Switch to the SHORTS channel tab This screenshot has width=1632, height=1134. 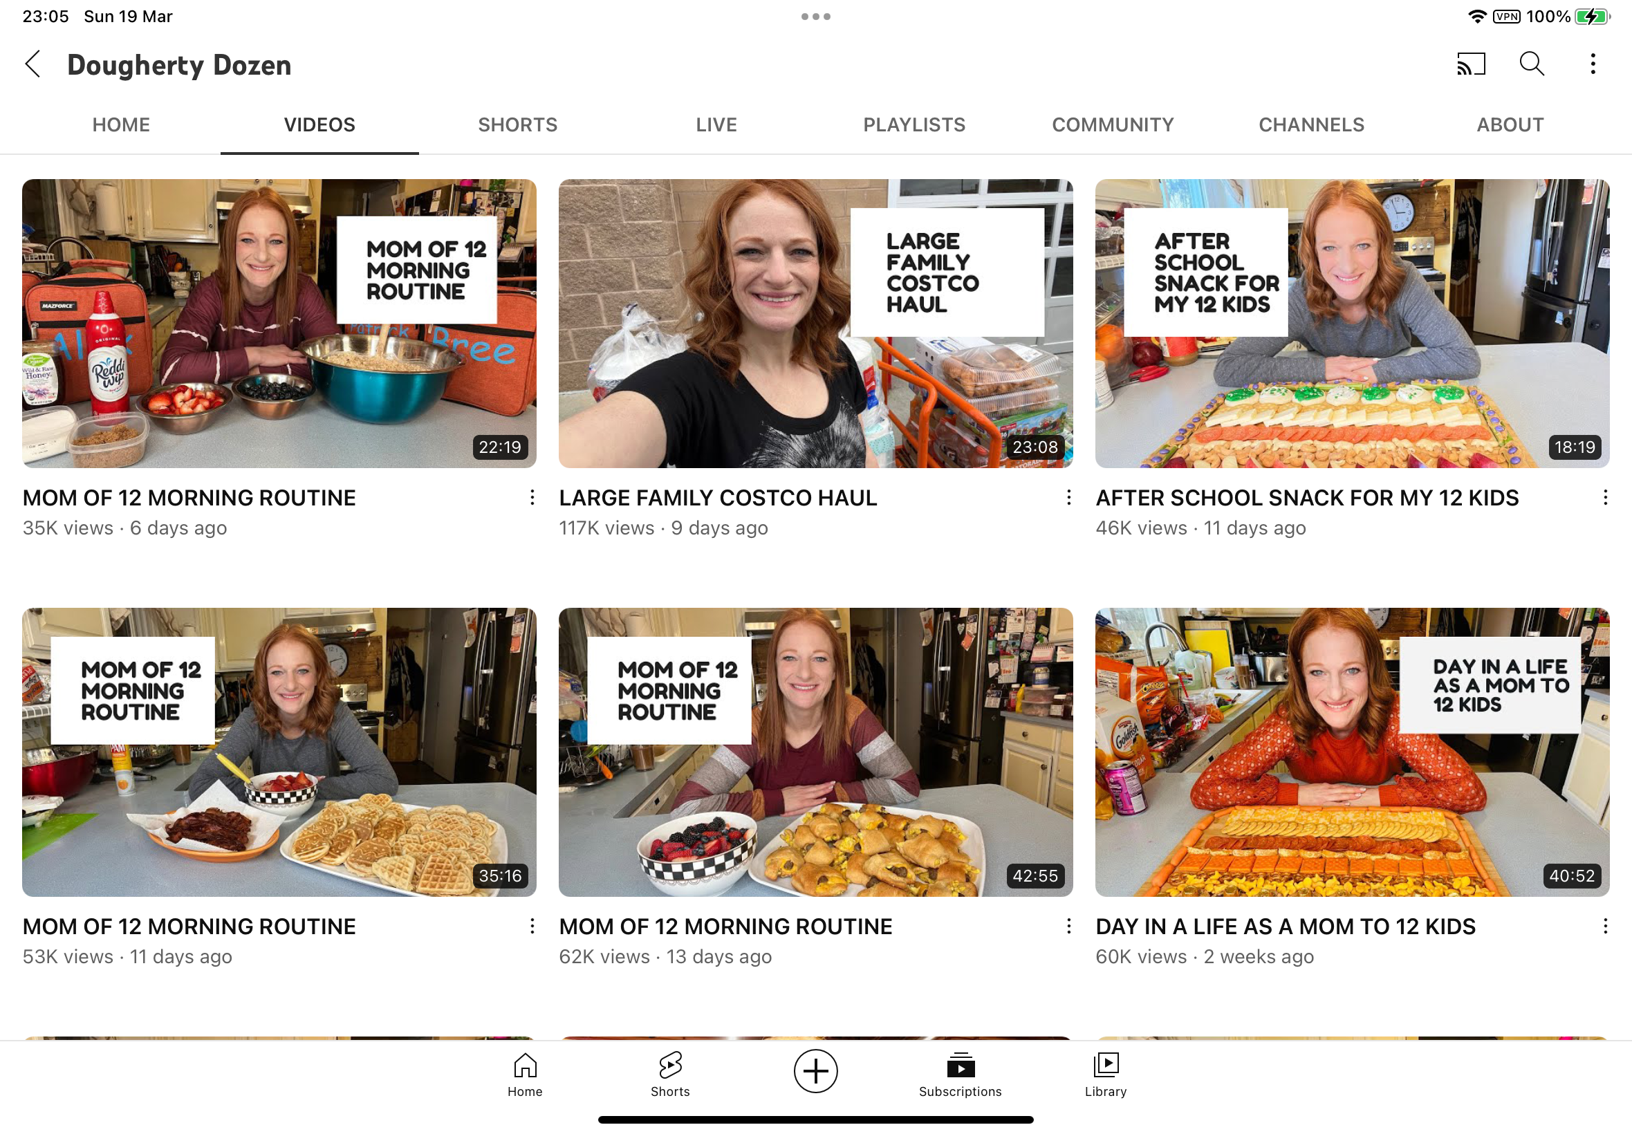click(x=518, y=125)
